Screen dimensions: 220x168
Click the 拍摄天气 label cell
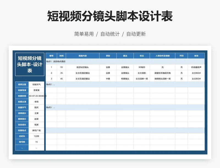22,107
